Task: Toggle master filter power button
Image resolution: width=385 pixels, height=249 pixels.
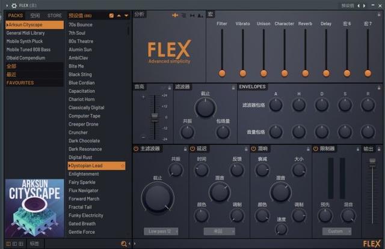Action: pyautogui.click(x=136, y=149)
